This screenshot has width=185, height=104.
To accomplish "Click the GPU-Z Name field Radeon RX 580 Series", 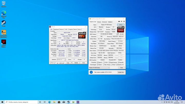I will click(107, 25).
